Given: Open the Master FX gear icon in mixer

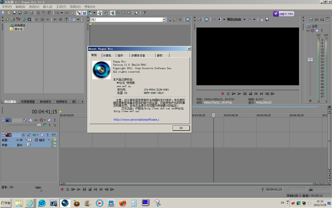Looking at the screenshot, I should pyautogui.click(x=312, y=31).
